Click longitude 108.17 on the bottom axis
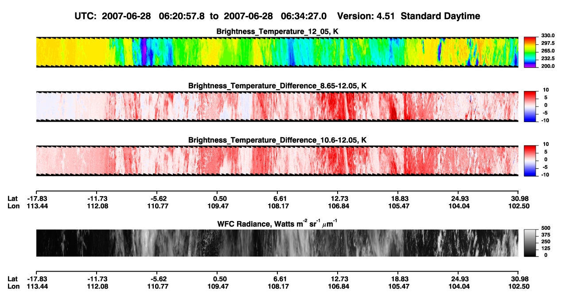This screenshot has height=296, width=576. coord(278,287)
